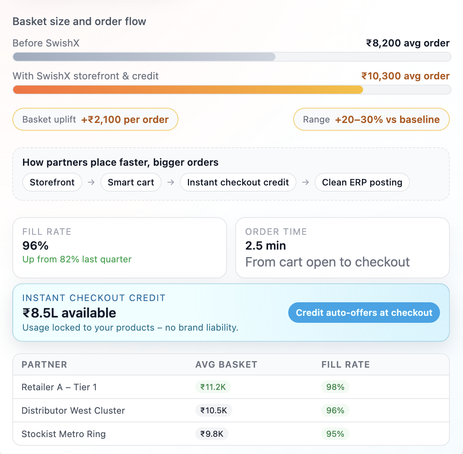Click the ₹8.5L available credit figure
463x454 pixels.
[x=69, y=313]
